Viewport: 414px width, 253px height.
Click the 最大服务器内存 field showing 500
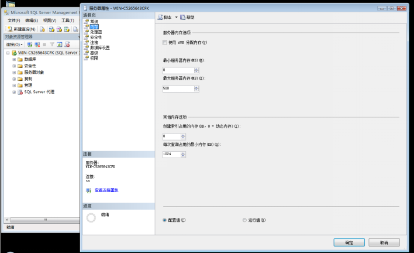[x=178, y=88]
